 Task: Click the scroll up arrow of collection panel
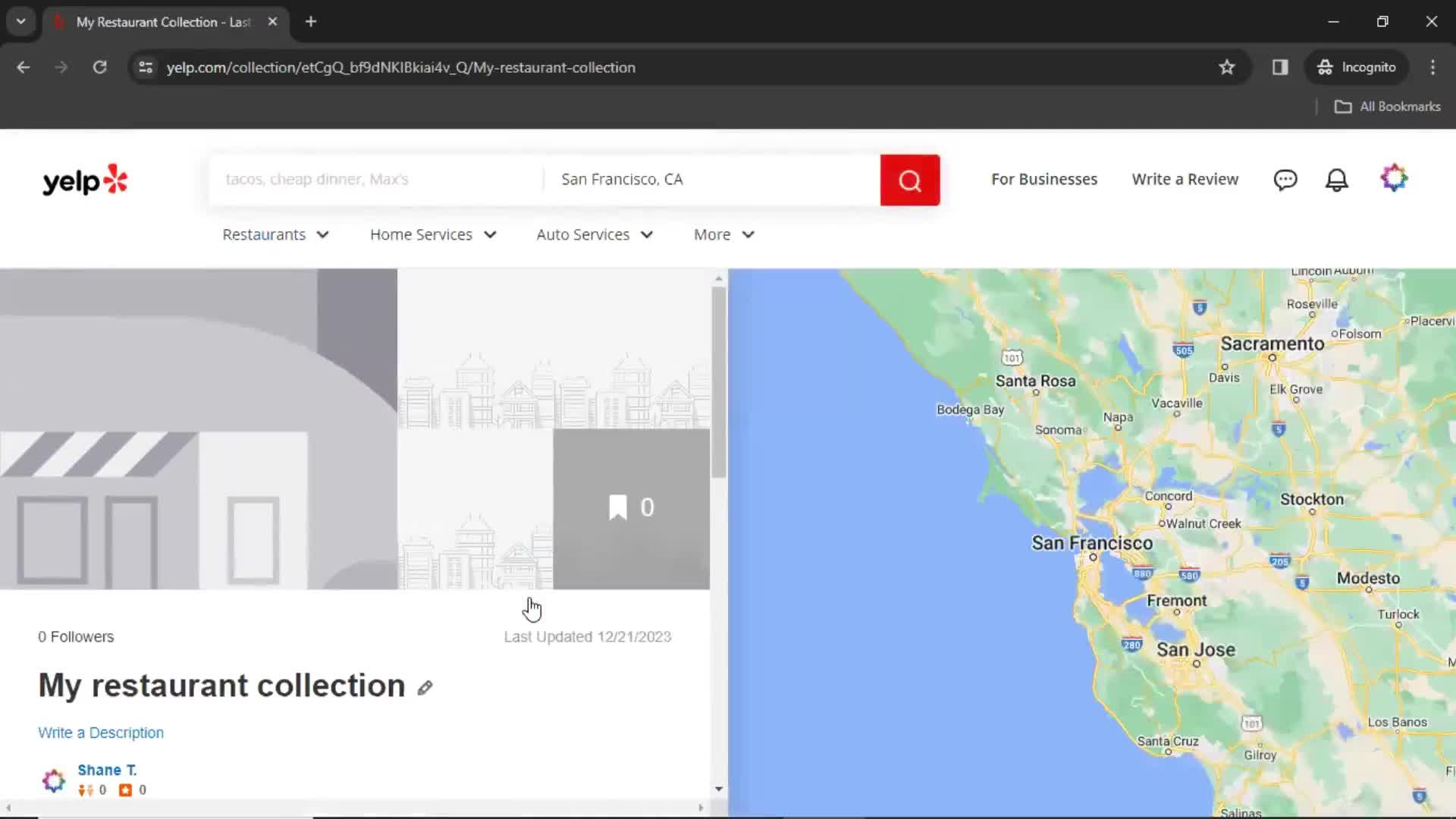coord(718,278)
